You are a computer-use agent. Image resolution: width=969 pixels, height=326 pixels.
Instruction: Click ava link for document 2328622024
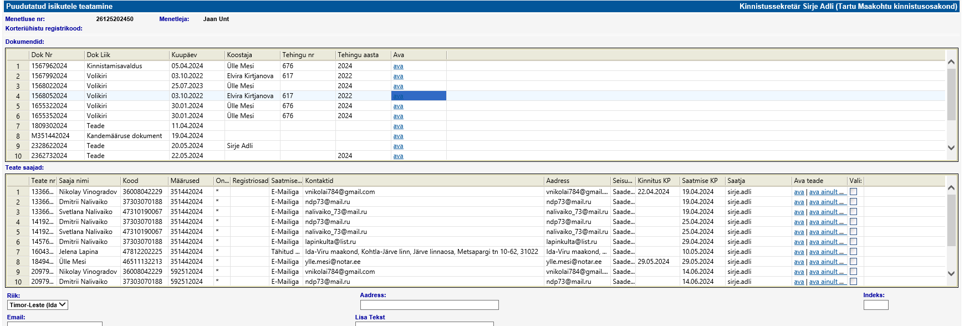coord(398,146)
